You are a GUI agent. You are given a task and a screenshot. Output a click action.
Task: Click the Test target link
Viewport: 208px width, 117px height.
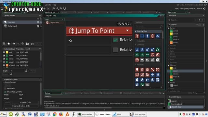click(x=176, y=8)
